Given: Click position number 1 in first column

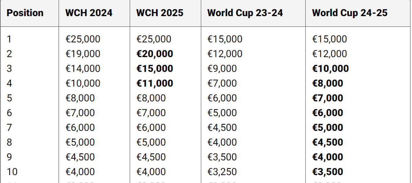Looking at the screenshot, I should tap(9, 39).
